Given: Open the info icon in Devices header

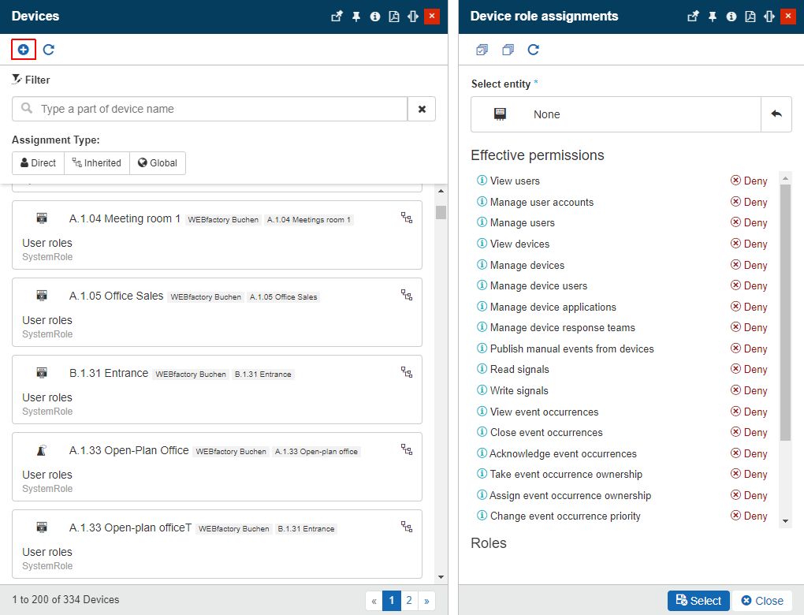Looking at the screenshot, I should (375, 17).
